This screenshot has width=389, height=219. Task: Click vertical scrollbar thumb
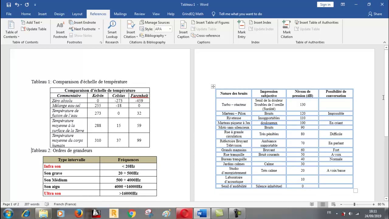click(386, 93)
